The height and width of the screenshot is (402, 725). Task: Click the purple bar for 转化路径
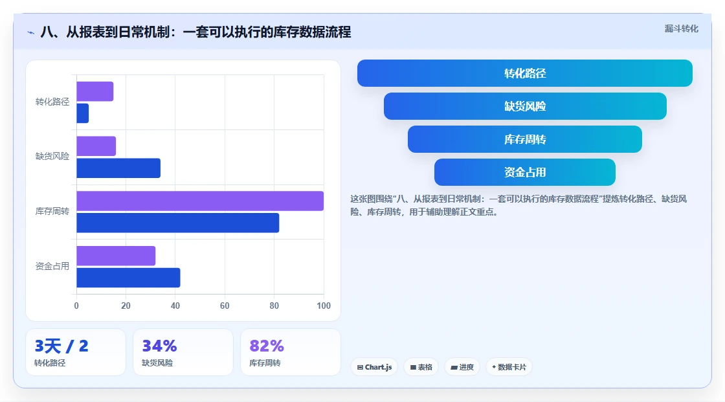pos(95,91)
